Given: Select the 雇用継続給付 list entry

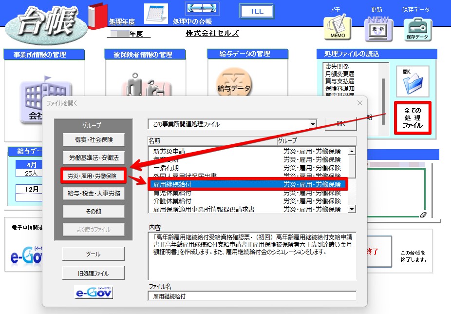Looking at the screenshot, I should click(247, 184).
